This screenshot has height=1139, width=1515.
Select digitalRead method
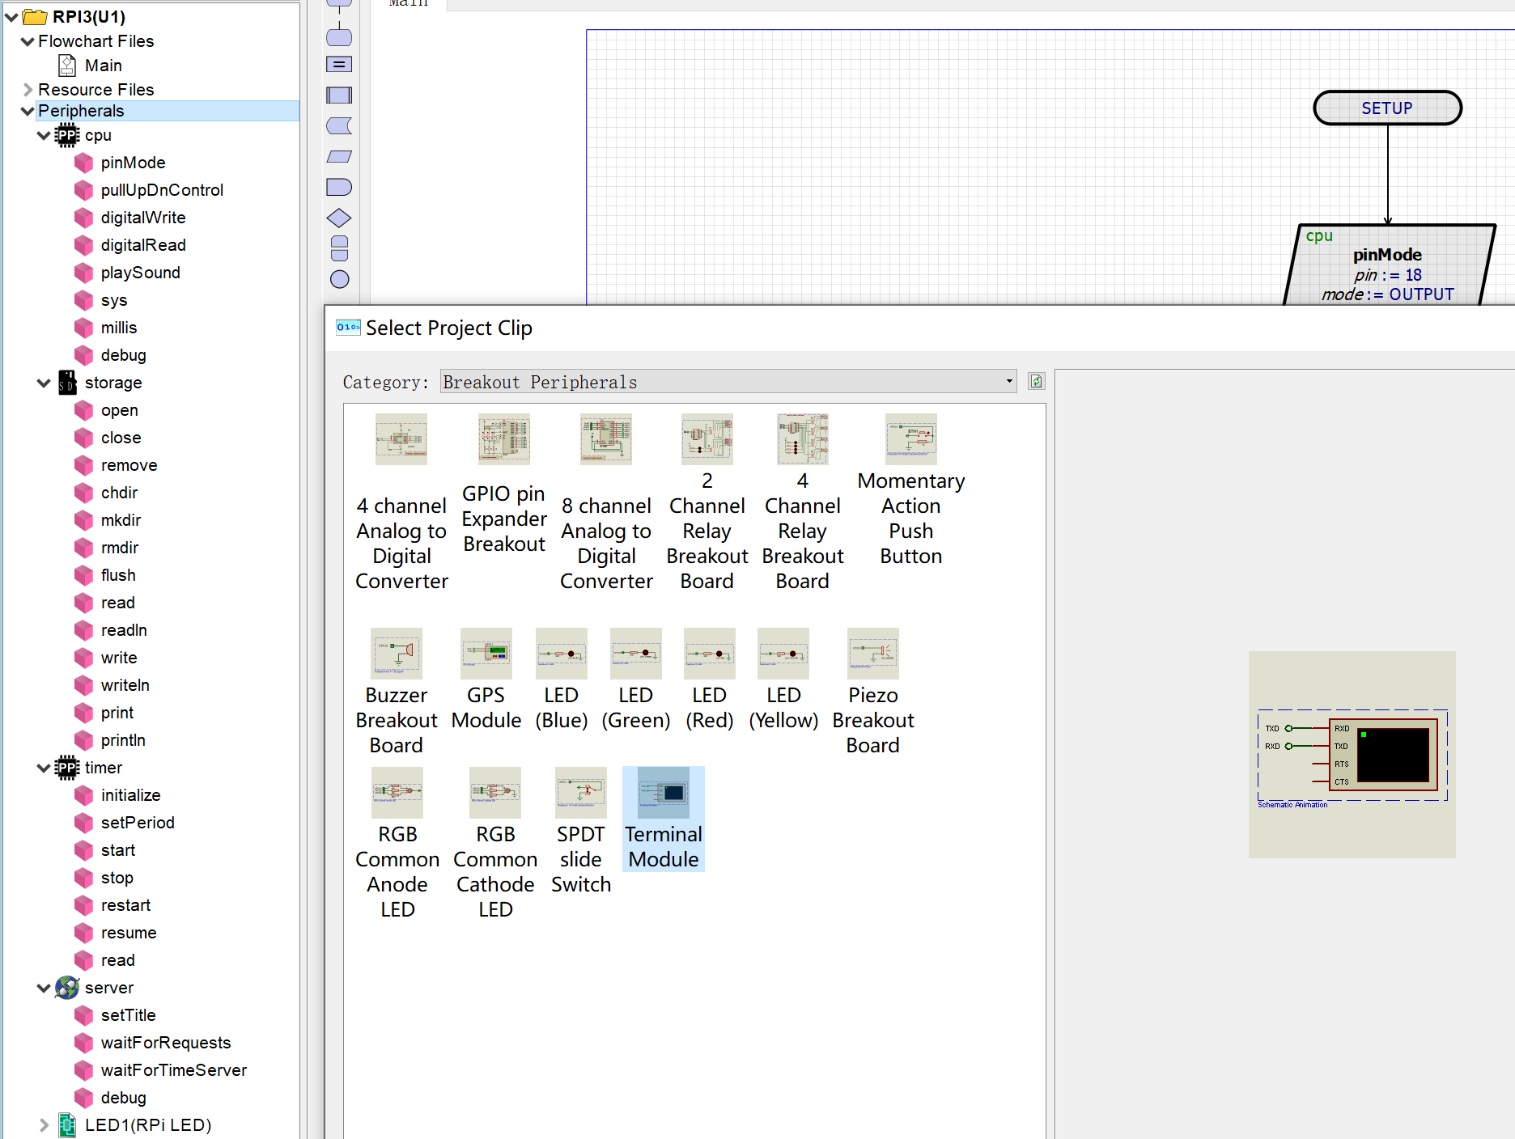(x=143, y=245)
